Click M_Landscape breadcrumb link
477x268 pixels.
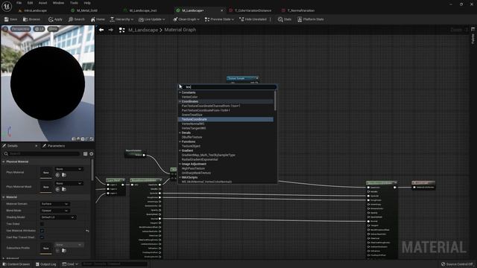[143, 30]
